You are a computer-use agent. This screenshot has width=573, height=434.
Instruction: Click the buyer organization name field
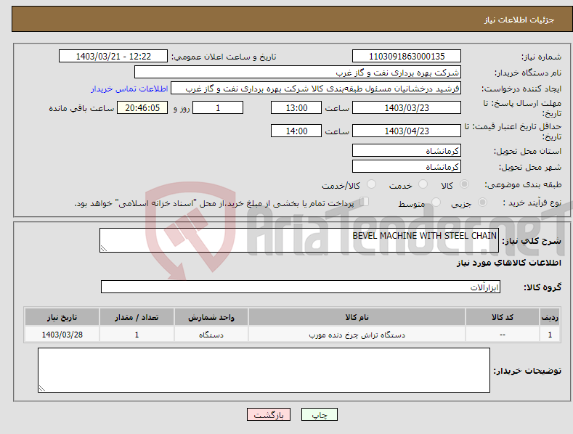(298, 73)
